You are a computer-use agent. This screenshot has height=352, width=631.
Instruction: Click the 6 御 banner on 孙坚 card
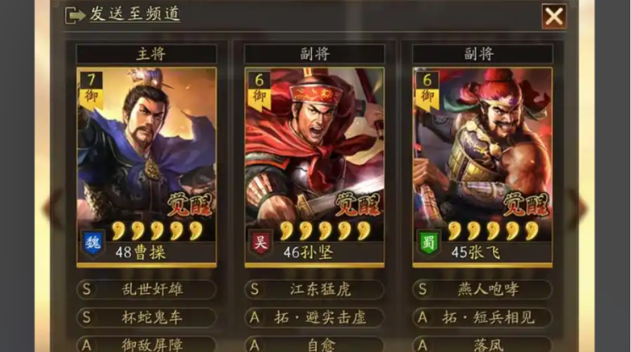259,91
